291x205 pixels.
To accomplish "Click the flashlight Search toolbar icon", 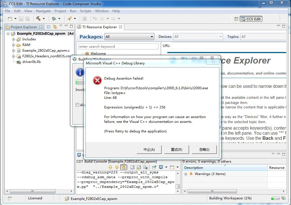I will [x=69, y=19].
